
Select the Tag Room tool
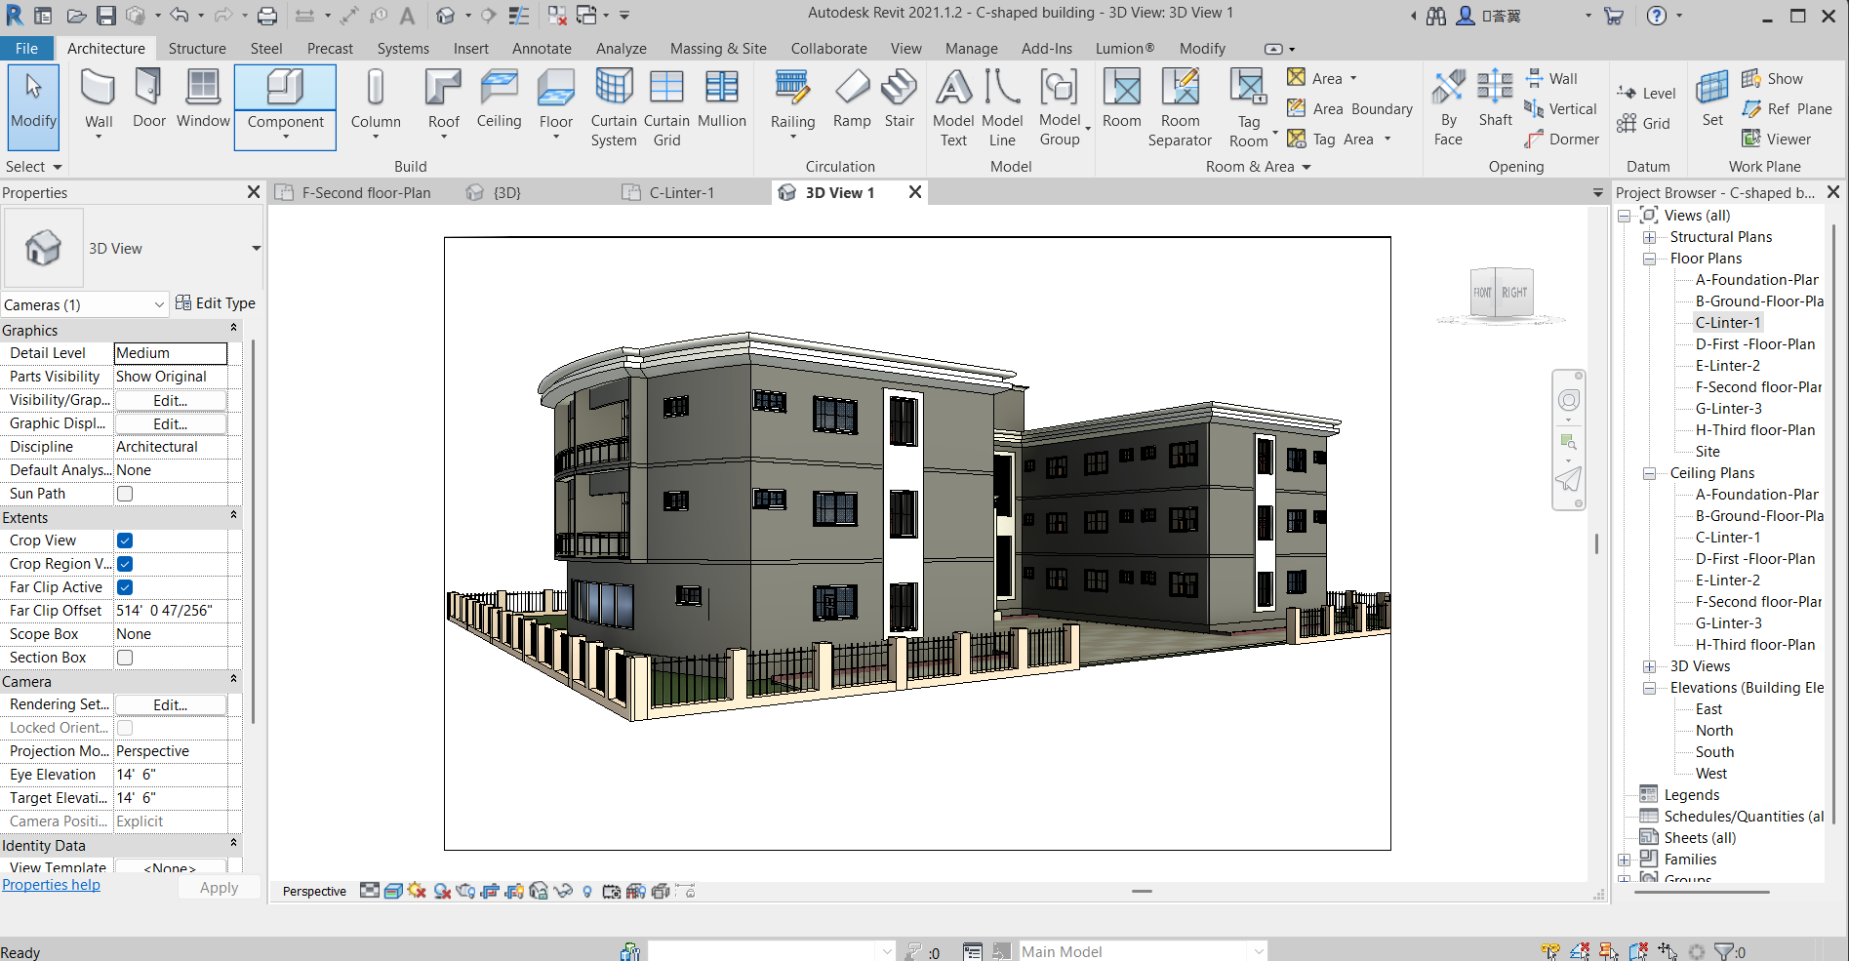[x=1249, y=107]
